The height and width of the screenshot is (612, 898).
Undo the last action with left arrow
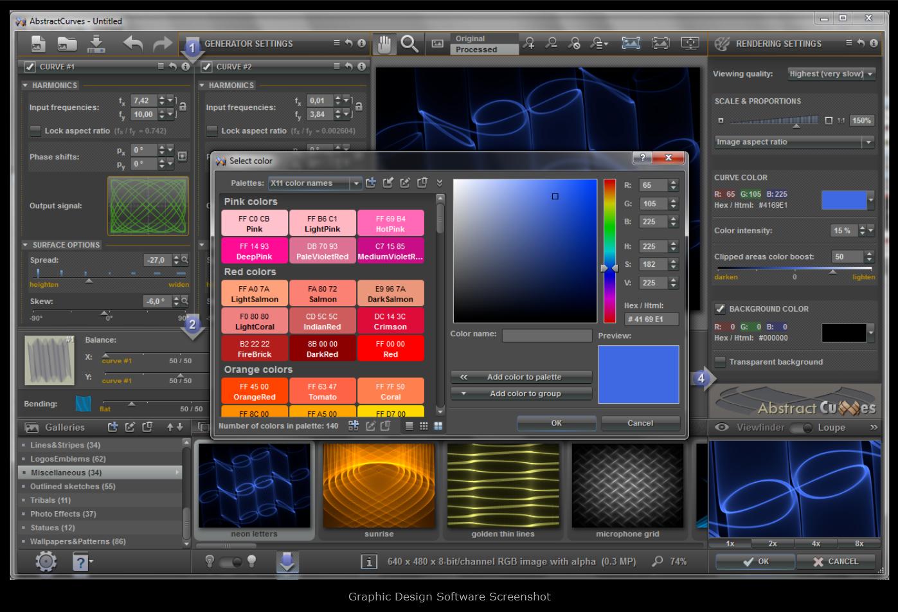tap(133, 44)
